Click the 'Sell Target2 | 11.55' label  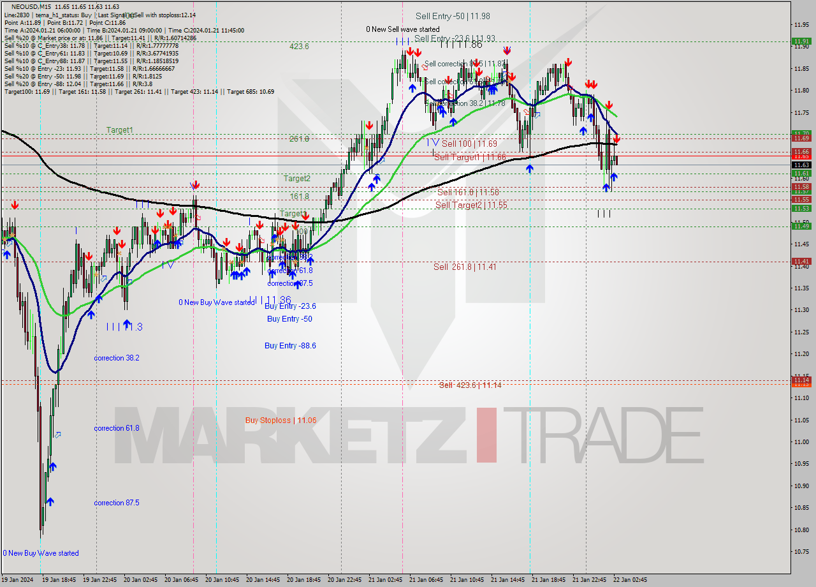(472, 205)
